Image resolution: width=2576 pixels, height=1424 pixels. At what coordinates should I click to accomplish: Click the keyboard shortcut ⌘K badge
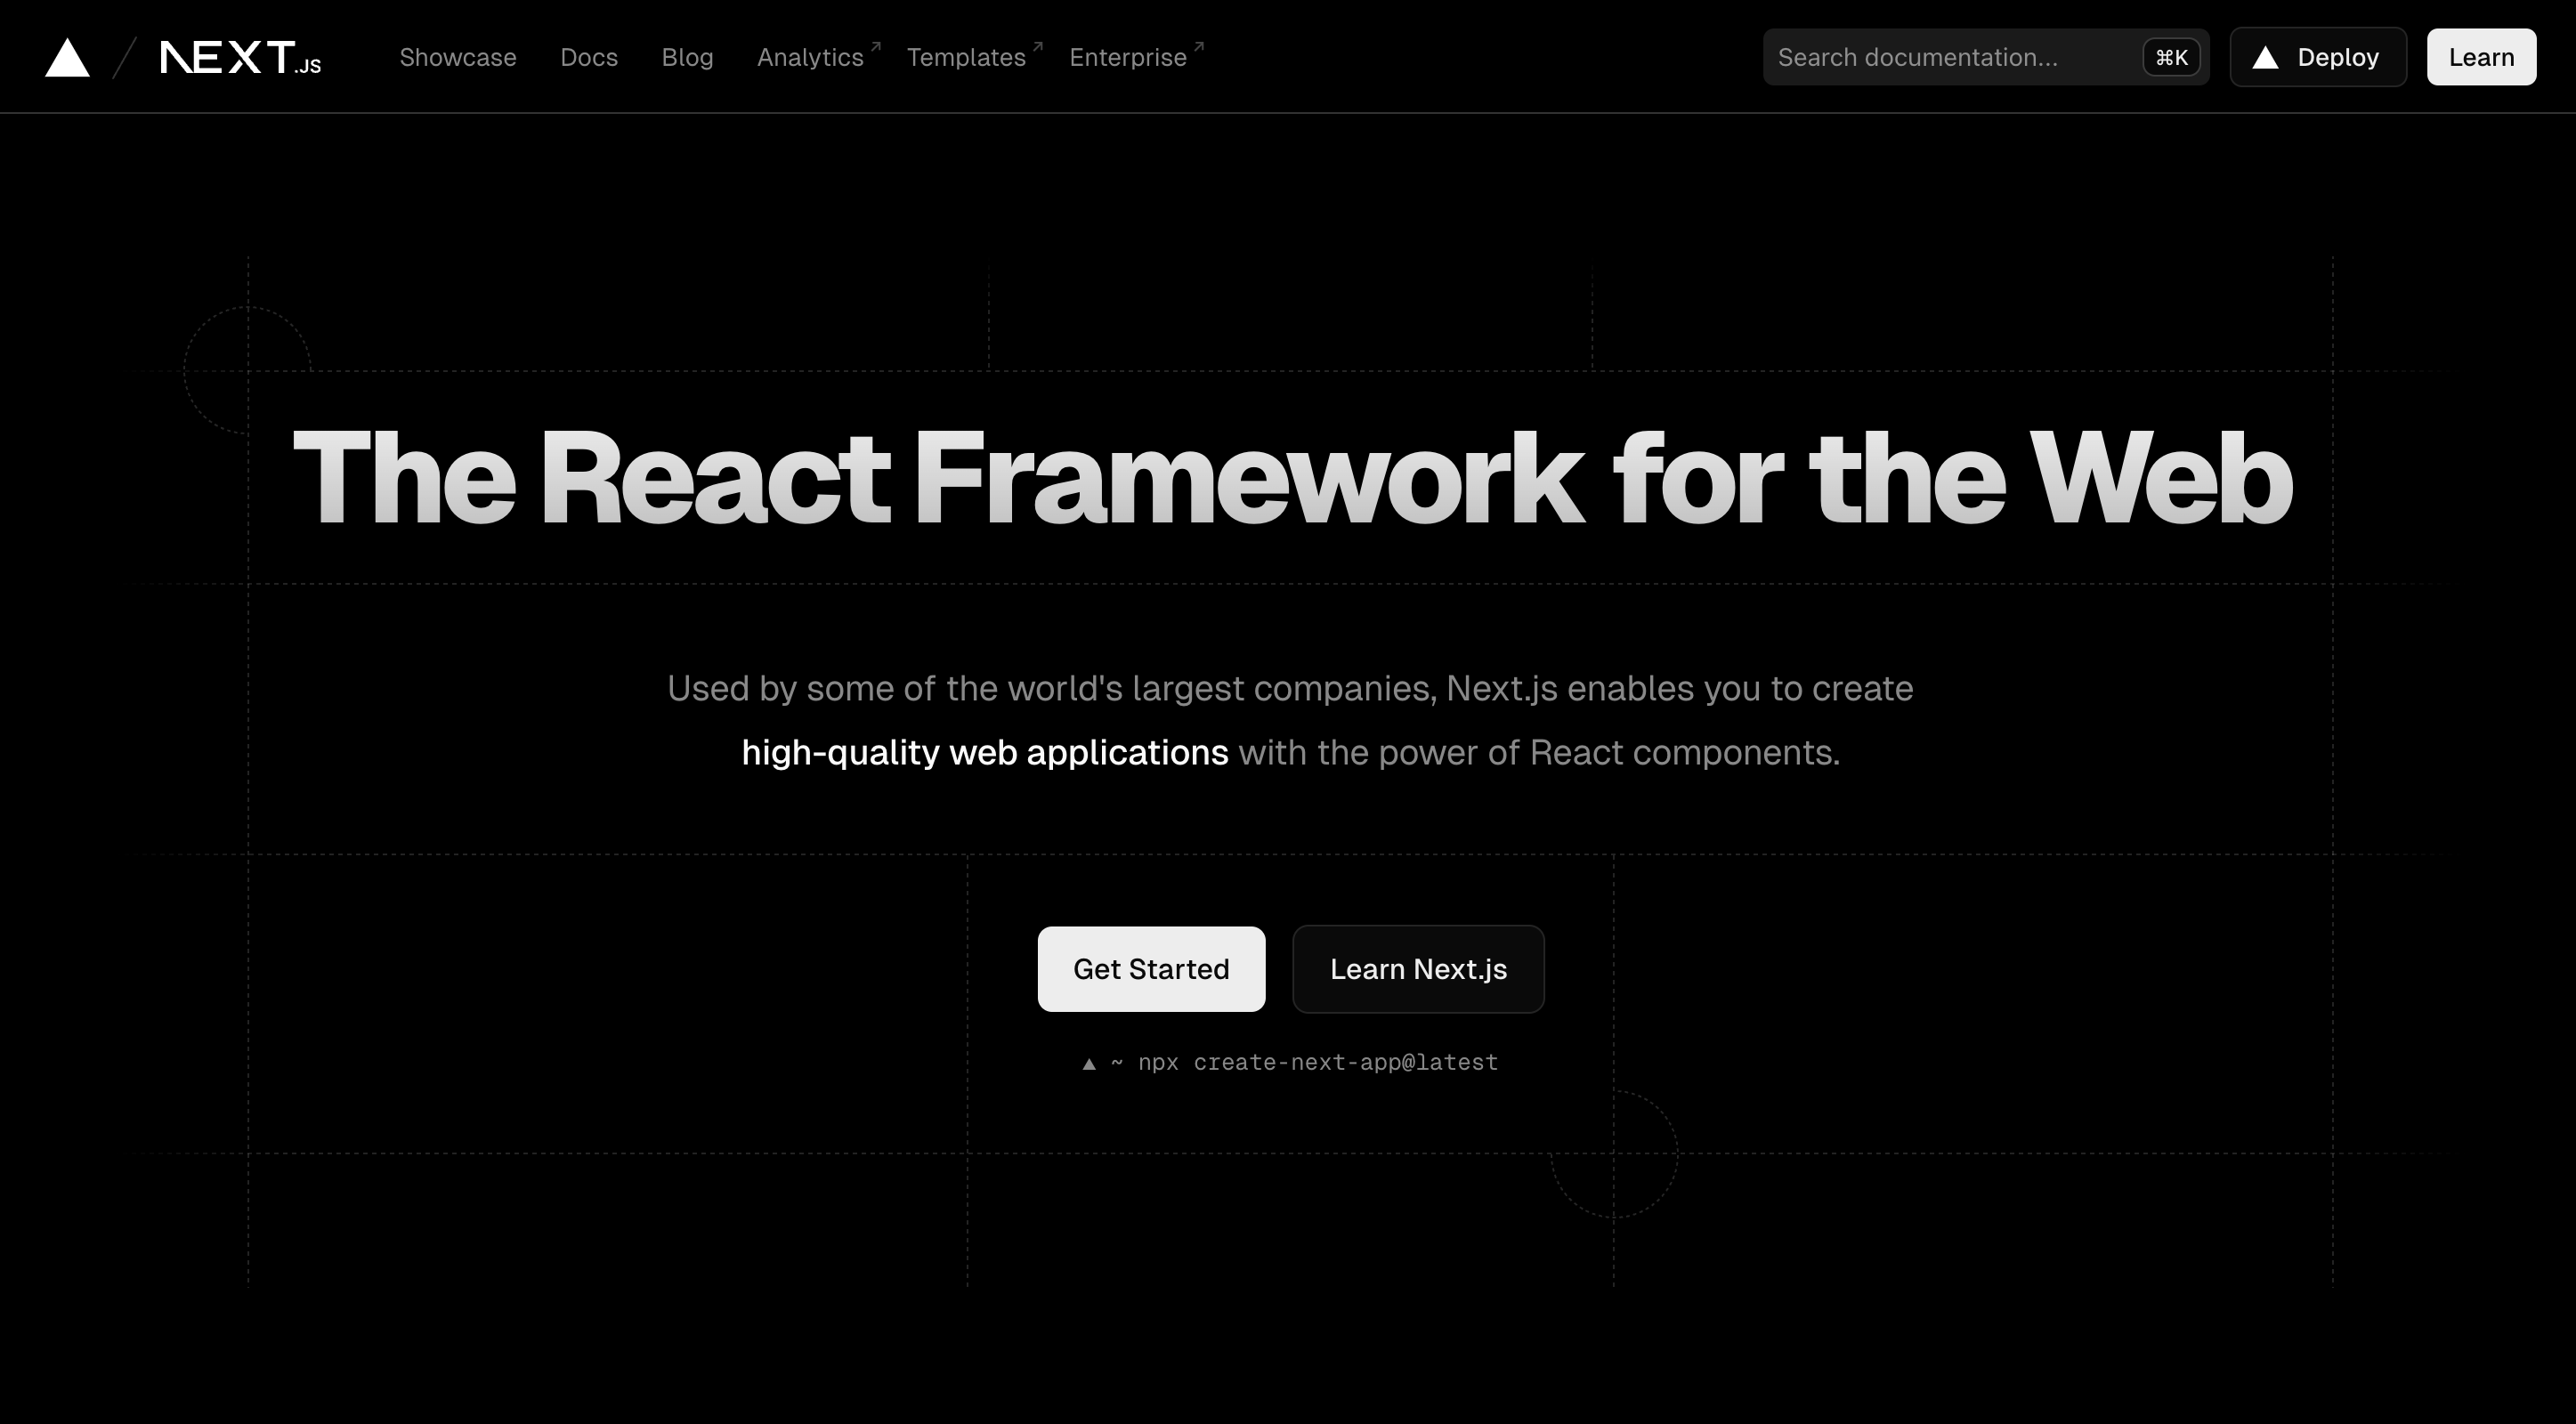(x=2171, y=56)
